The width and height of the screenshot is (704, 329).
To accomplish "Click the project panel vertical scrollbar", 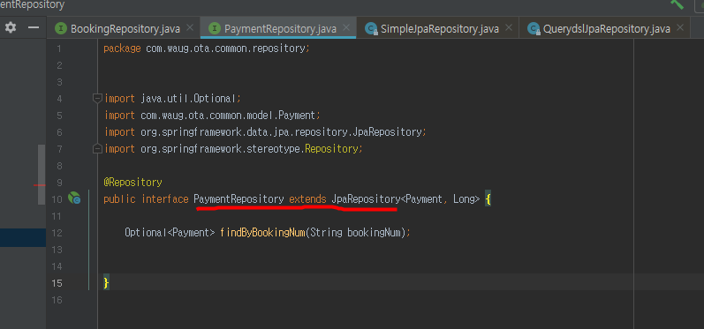I will coord(42,175).
